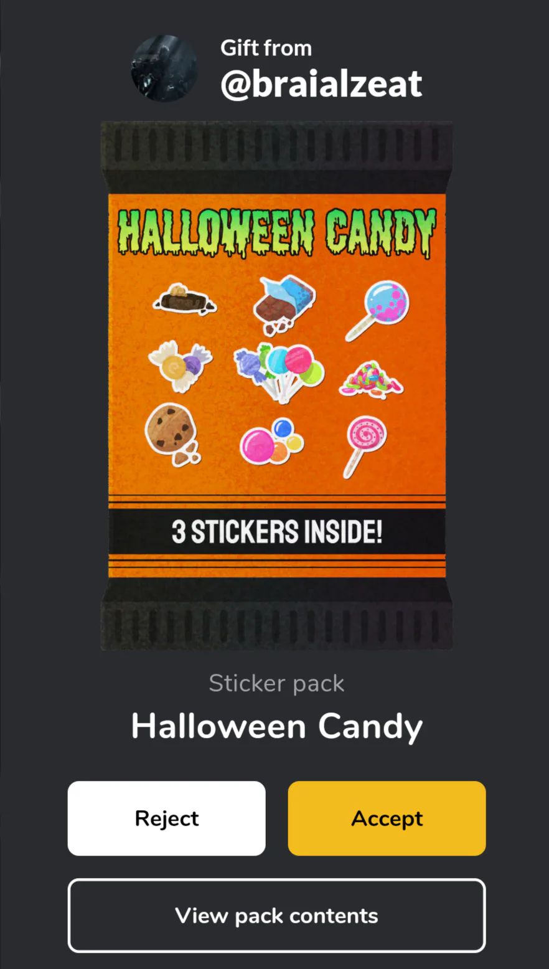Reject the sticker pack gift
Image resolution: width=549 pixels, height=969 pixels.
(167, 818)
